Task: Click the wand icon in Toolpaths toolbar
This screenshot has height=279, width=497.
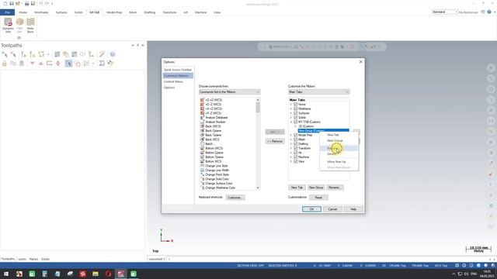Action: 102,54
